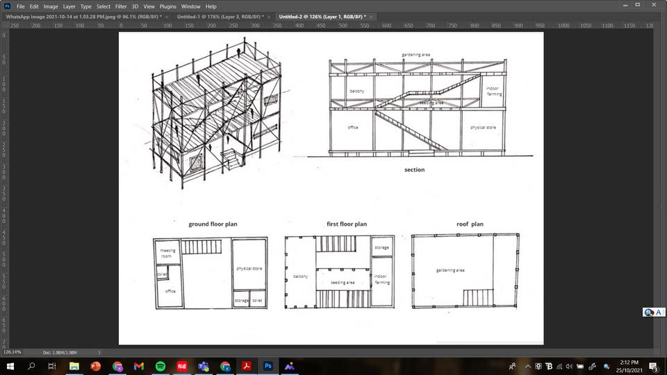The image size is (667, 375).
Task: Click the TB tray icon
Action: pos(549,366)
